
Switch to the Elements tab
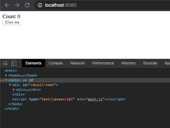[33, 63]
